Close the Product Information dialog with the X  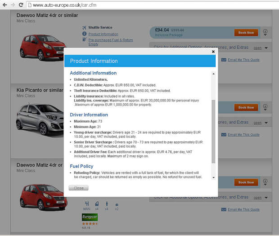213,51
